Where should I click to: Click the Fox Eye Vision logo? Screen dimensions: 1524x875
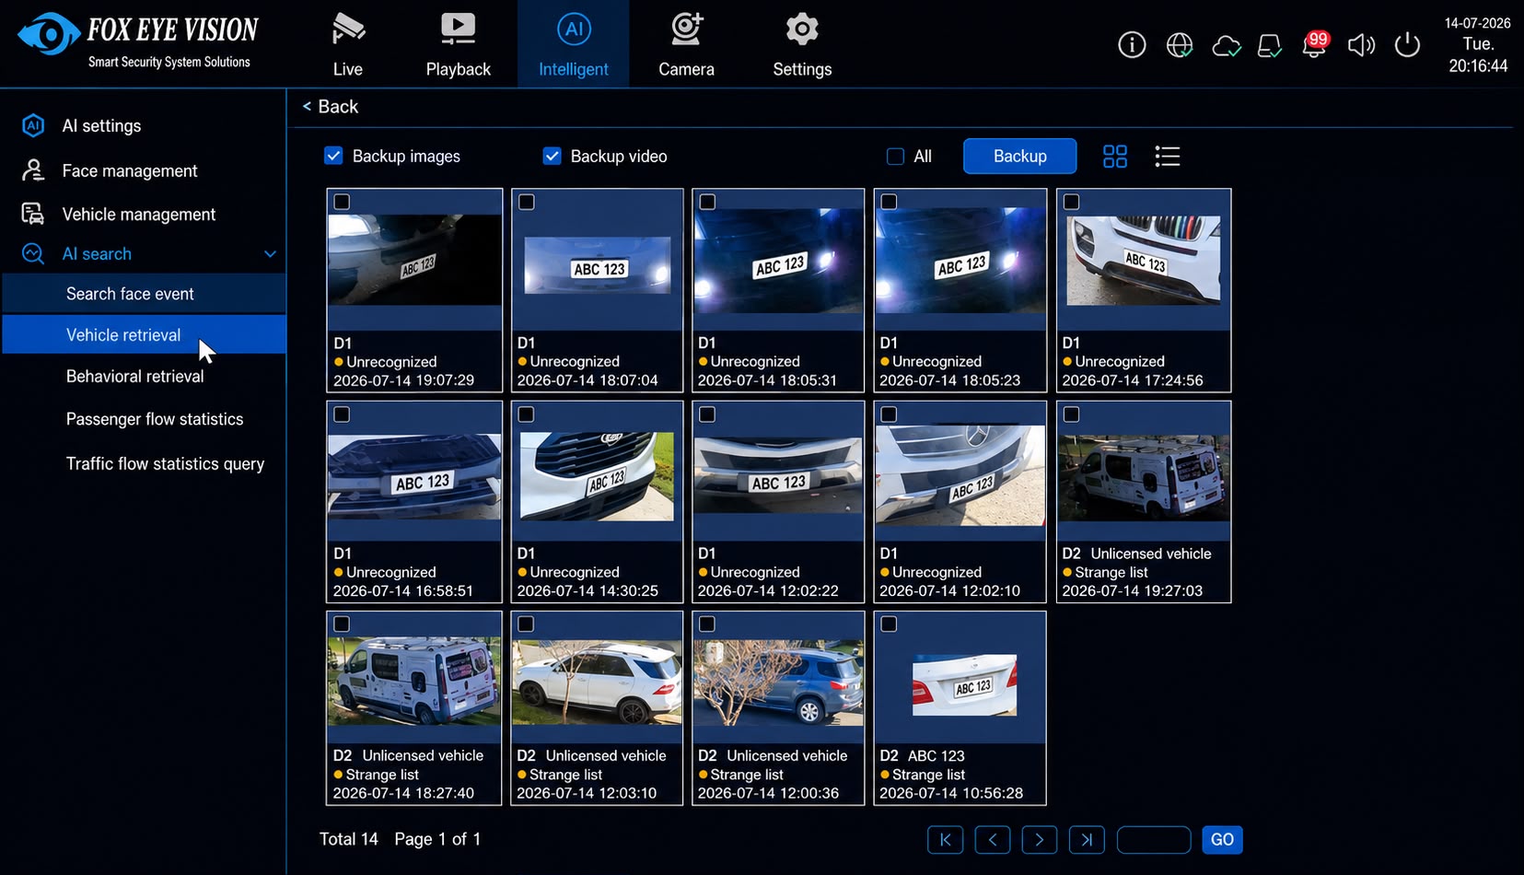coord(138,41)
